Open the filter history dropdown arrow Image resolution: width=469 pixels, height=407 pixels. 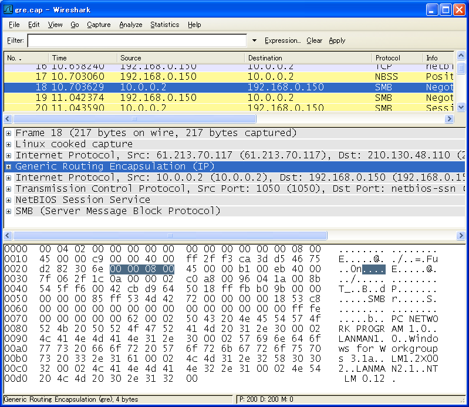[254, 40]
